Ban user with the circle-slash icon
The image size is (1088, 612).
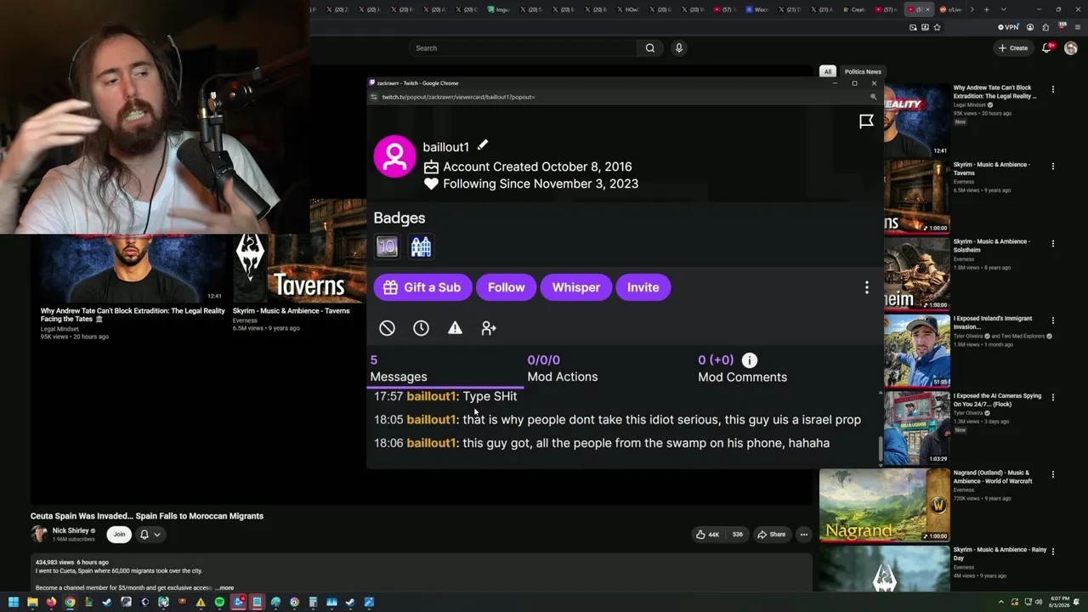(x=387, y=328)
